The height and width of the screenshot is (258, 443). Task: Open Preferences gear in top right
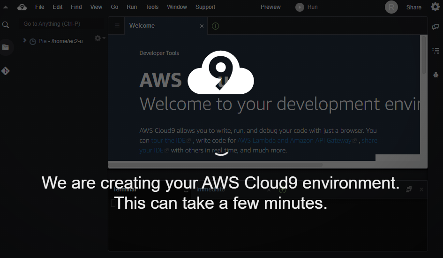(435, 7)
